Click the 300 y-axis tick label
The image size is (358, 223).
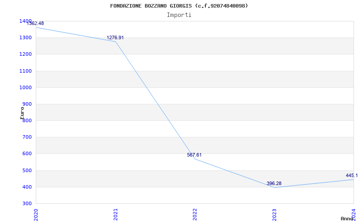[27, 204]
